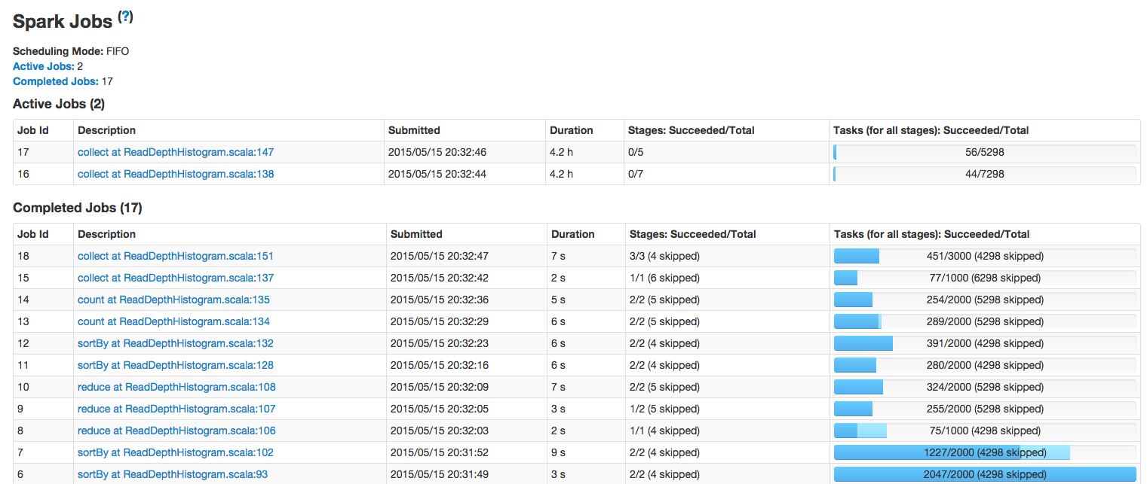Open job 16 collect at ReadDepthHistogram.scala:138
The height and width of the screenshot is (484, 1147).
[x=176, y=174]
